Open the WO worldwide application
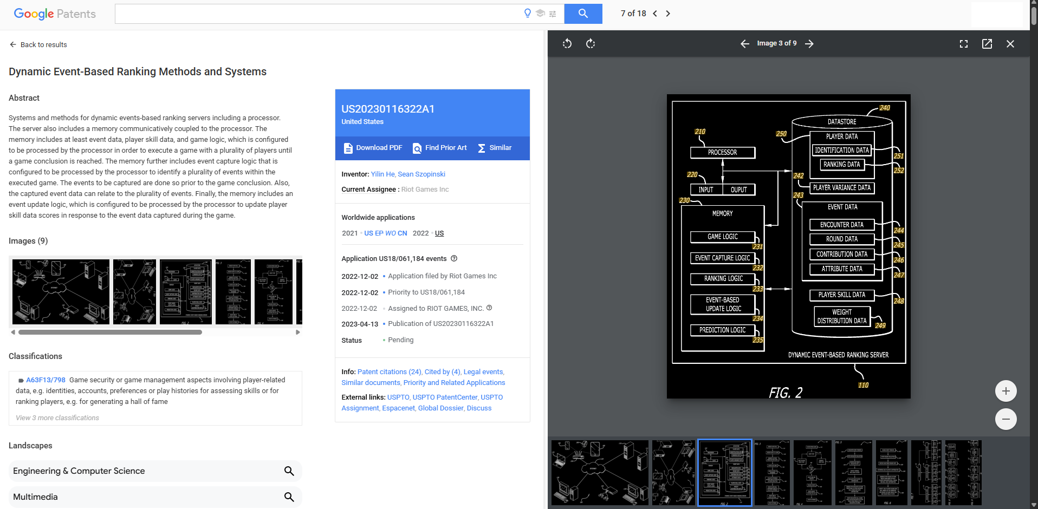The height and width of the screenshot is (509, 1038). [391, 233]
